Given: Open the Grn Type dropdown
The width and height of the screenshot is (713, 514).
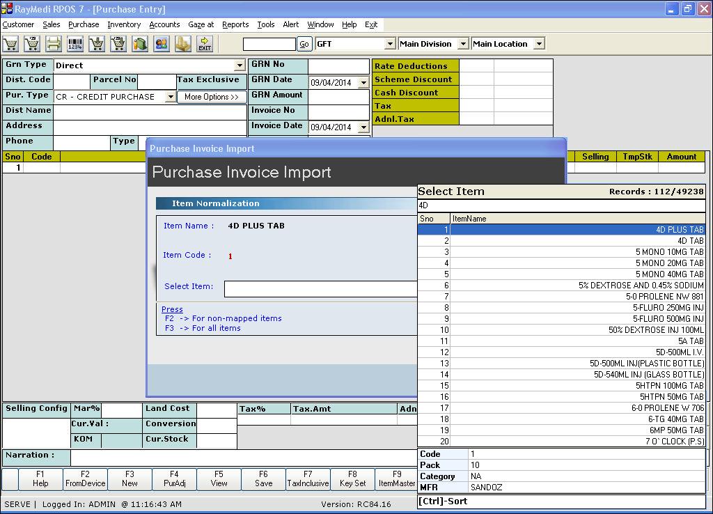Looking at the screenshot, I should (x=240, y=65).
